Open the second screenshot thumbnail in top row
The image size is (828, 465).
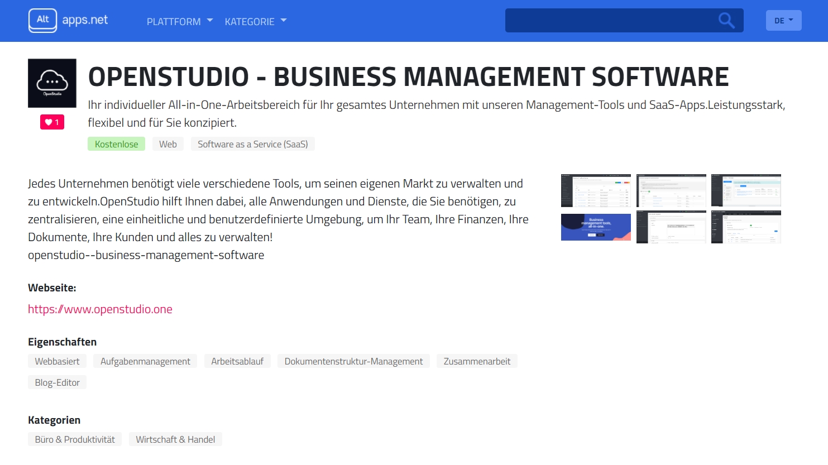click(x=671, y=190)
